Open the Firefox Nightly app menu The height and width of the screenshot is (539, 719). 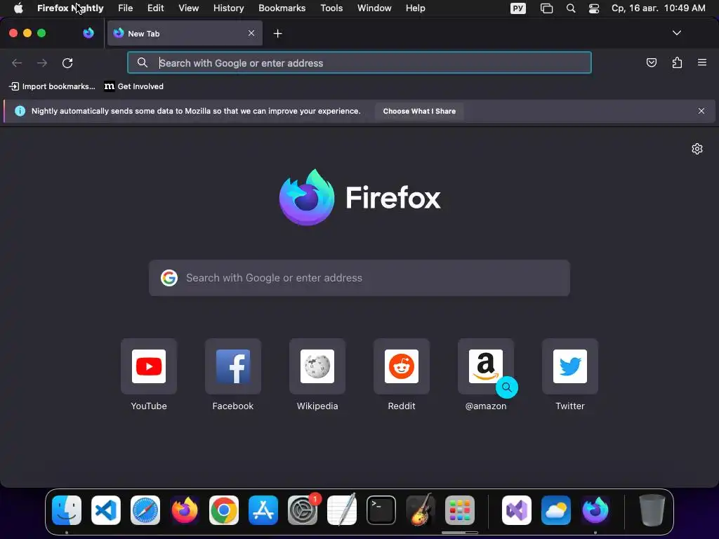[70, 8]
